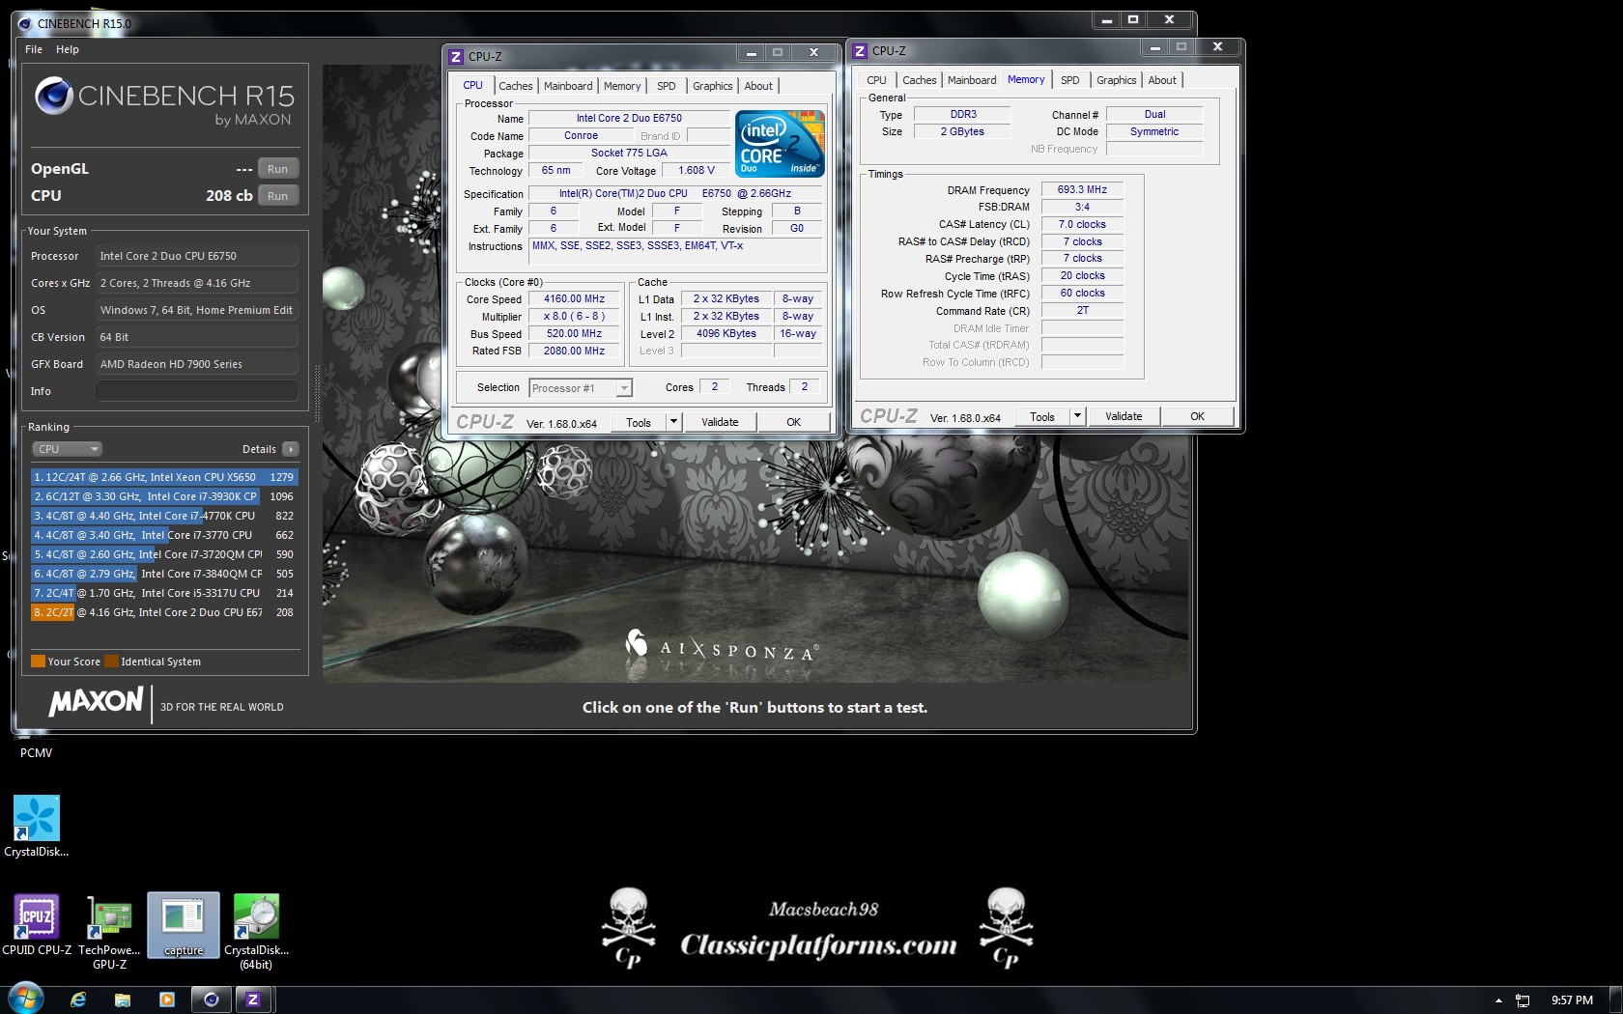Select ranking row Intel Core i7-4770K
Screen dimensions: 1623x1014
click(x=163, y=516)
